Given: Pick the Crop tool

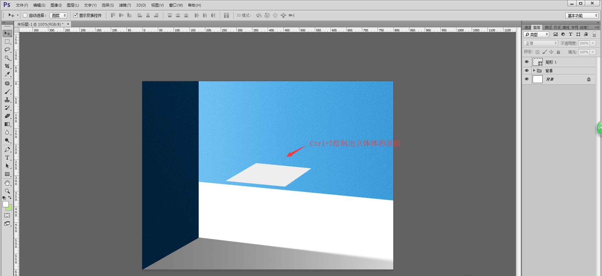Looking at the screenshot, I should [x=7, y=66].
